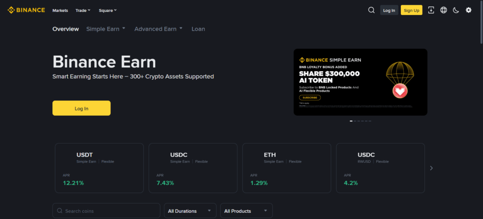Open the Binance logo home link

26,10
